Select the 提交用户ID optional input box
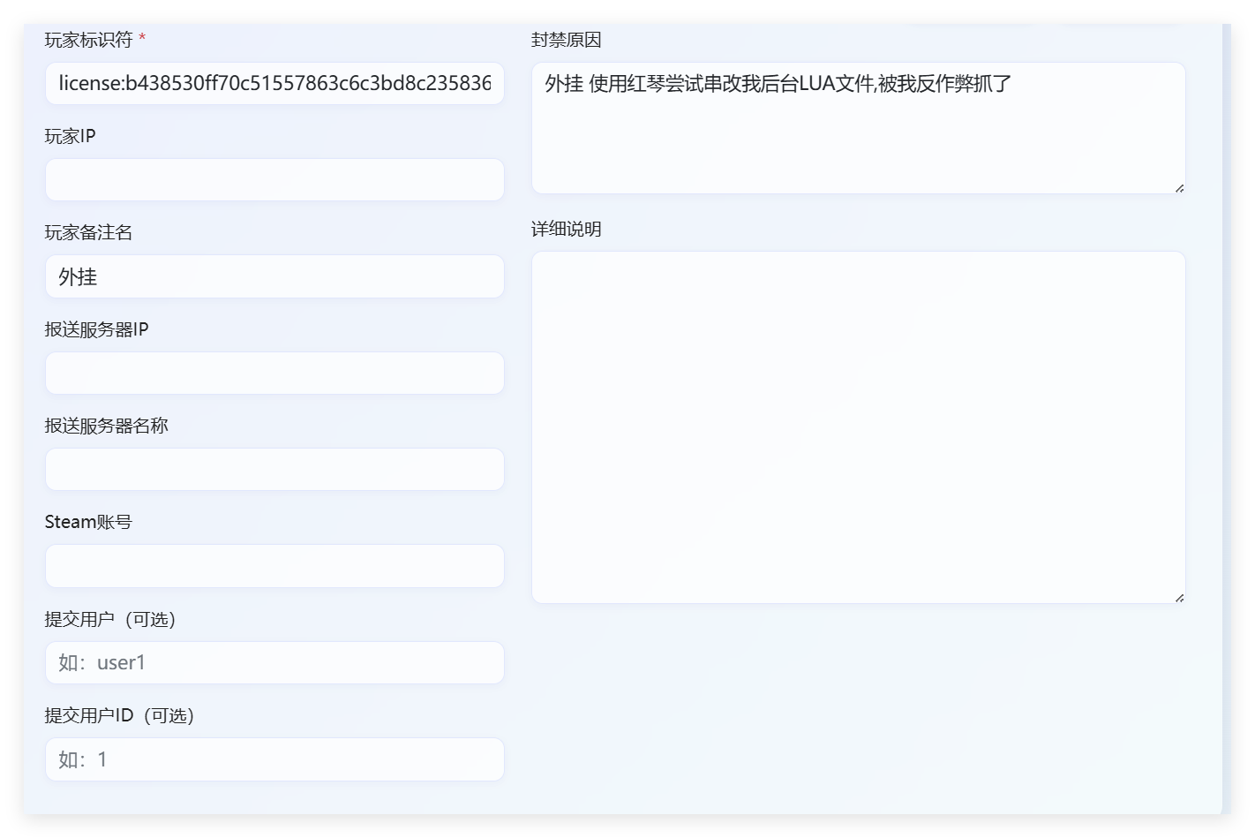Viewport: 1255px width, 838px height. click(x=274, y=759)
